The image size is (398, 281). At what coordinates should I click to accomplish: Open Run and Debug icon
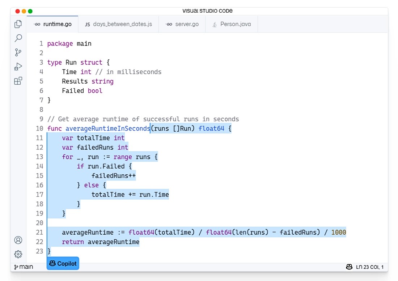point(18,67)
